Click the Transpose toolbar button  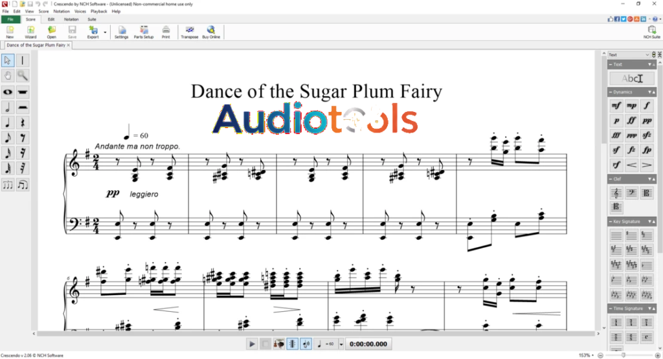coord(190,32)
